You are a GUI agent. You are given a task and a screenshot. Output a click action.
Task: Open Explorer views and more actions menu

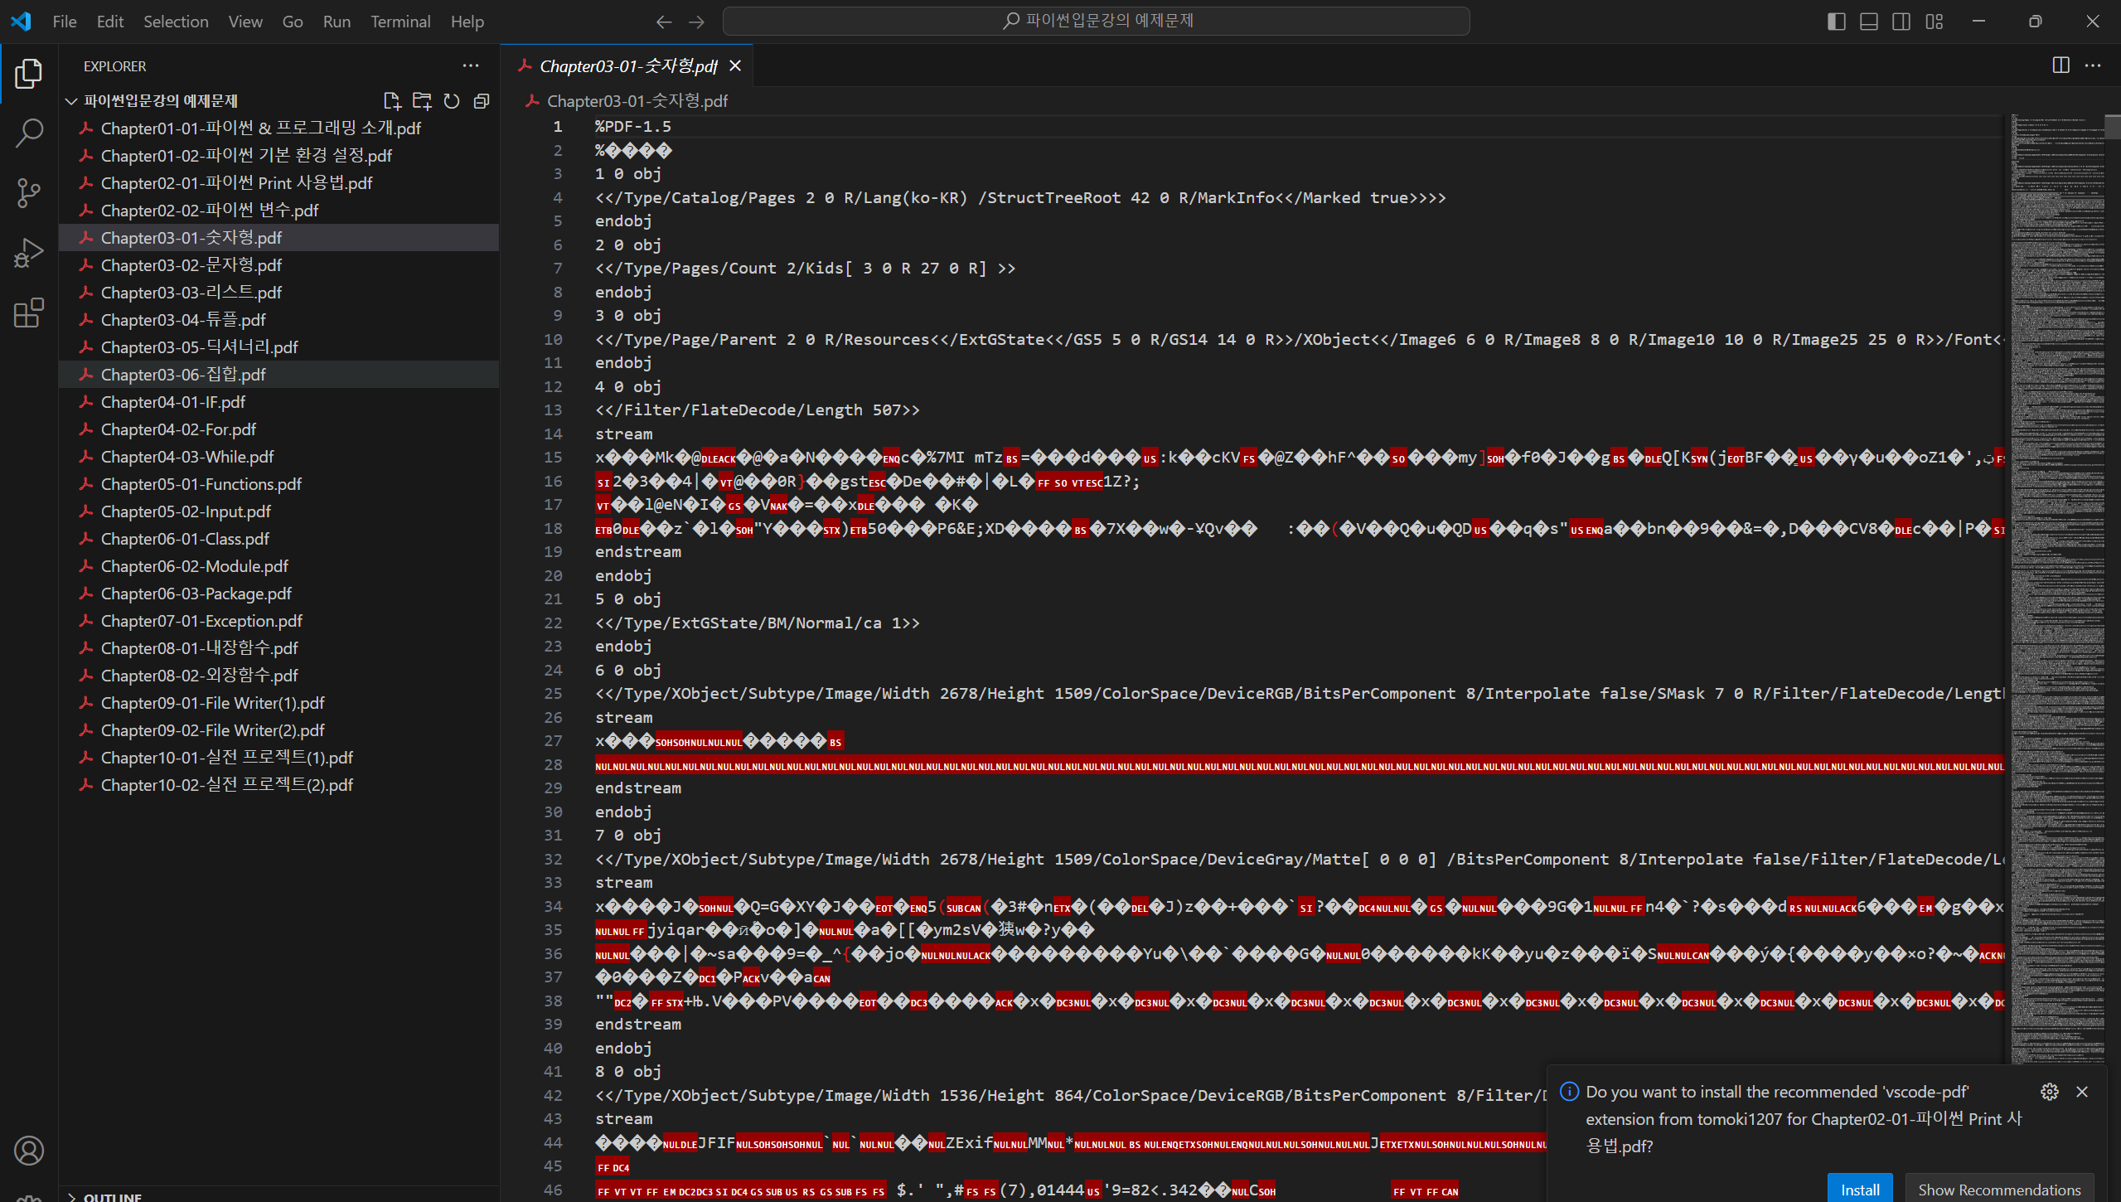(x=471, y=65)
